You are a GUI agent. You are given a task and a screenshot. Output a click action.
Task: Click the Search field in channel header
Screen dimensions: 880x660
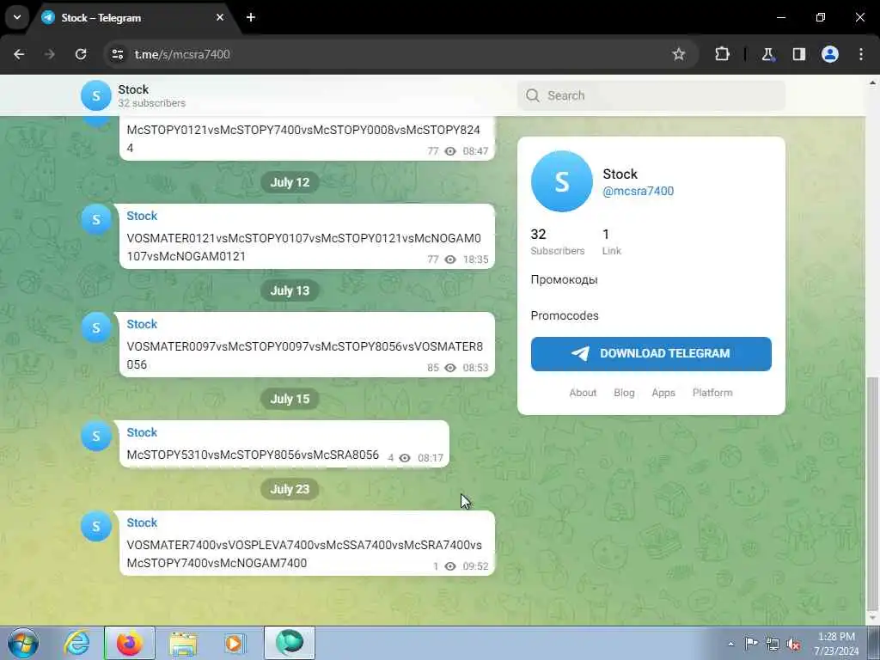(651, 96)
